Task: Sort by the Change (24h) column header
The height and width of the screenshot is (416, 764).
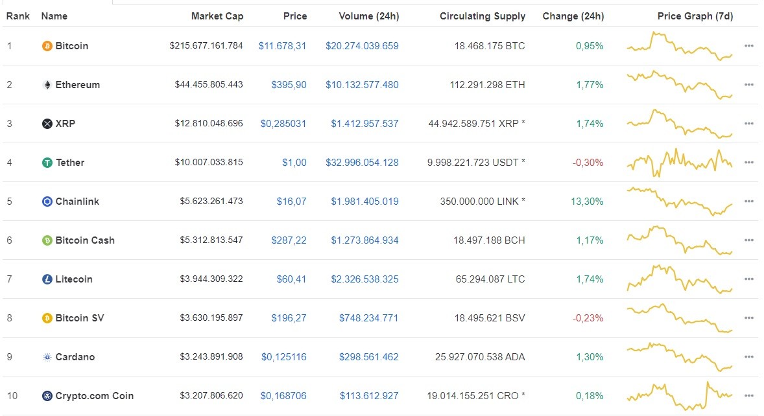Action: point(573,16)
